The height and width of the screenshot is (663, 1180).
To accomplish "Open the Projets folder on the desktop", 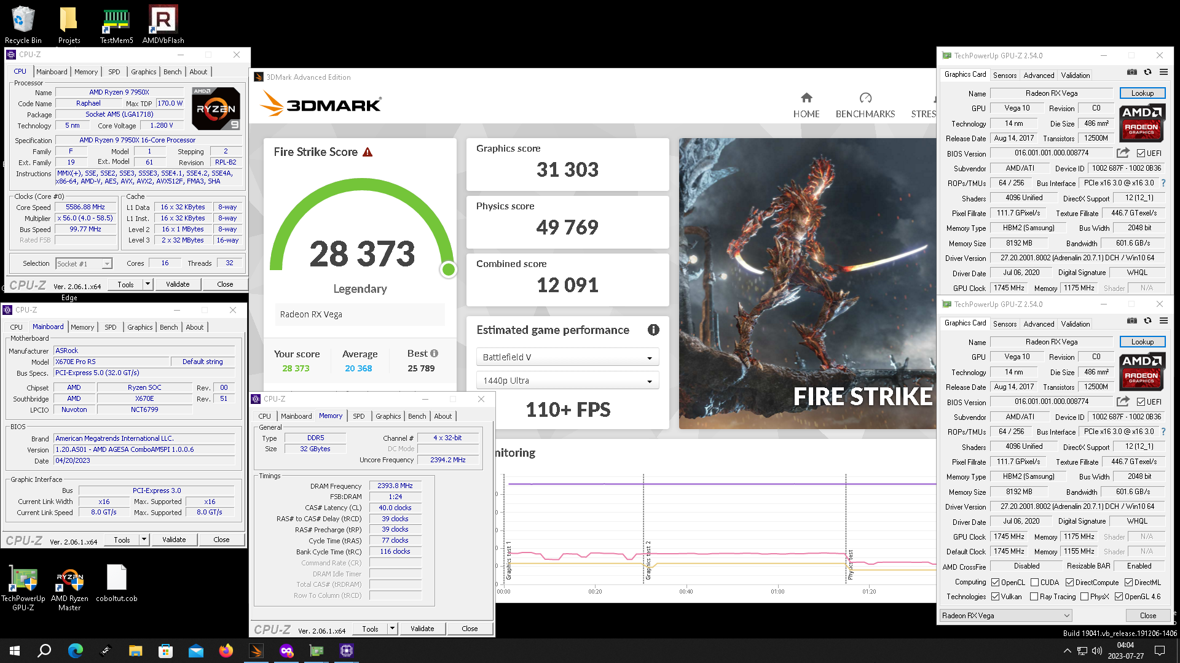I will point(69,25).
